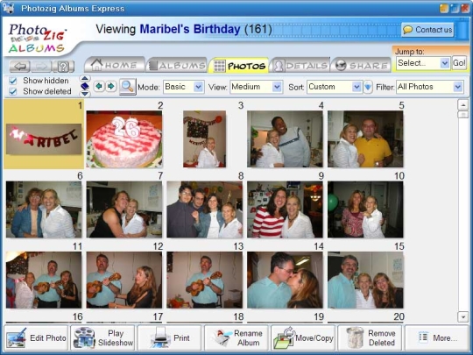Open the Filter dropdown showing All Photos
The height and width of the screenshot is (355, 473).
pos(429,87)
